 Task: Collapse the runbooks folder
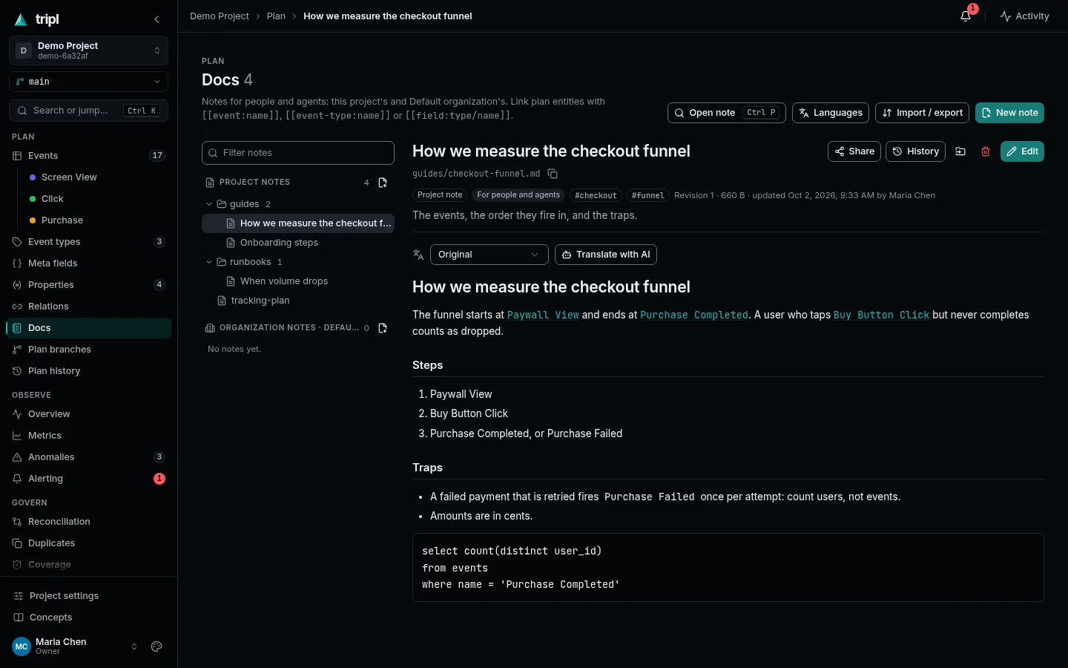pos(209,262)
